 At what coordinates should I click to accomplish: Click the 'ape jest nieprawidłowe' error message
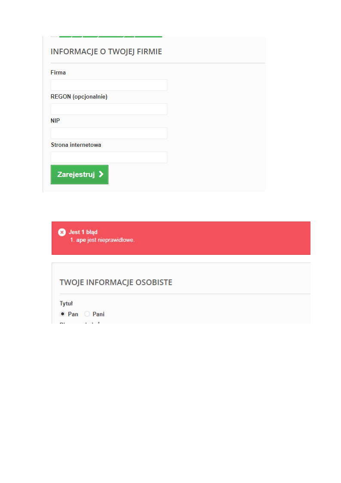point(105,240)
